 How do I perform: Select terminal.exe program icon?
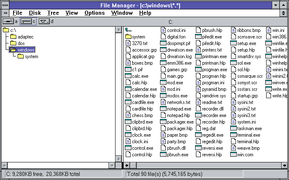click(233, 135)
